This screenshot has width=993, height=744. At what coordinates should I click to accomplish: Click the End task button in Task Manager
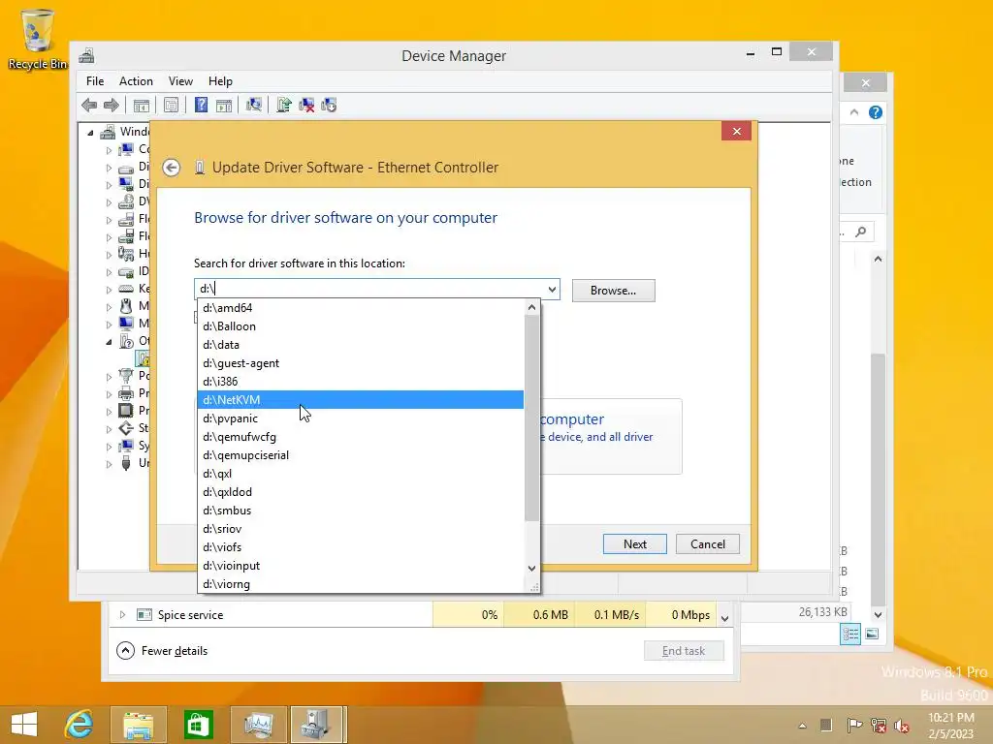click(684, 650)
